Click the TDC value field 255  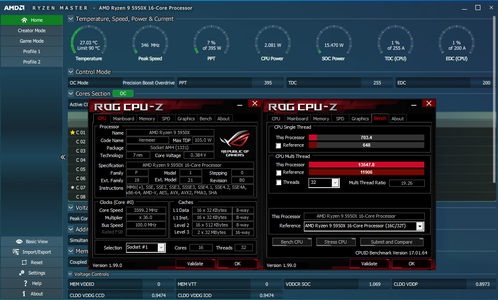point(377,83)
